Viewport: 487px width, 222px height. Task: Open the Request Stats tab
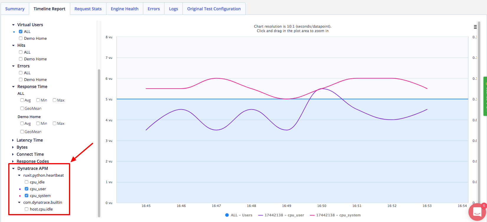pos(88,9)
